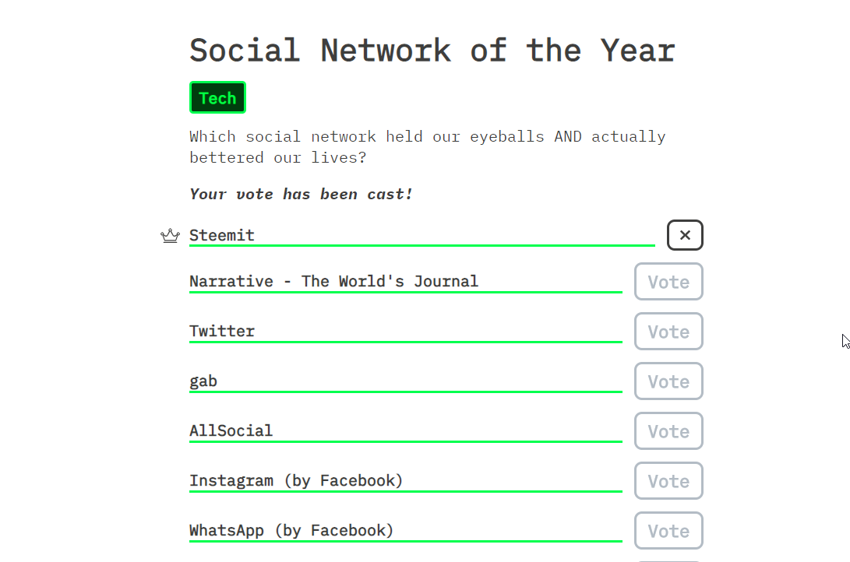Select the Steemit nominee name
This screenshot has height=562, width=850.
click(x=222, y=235)
